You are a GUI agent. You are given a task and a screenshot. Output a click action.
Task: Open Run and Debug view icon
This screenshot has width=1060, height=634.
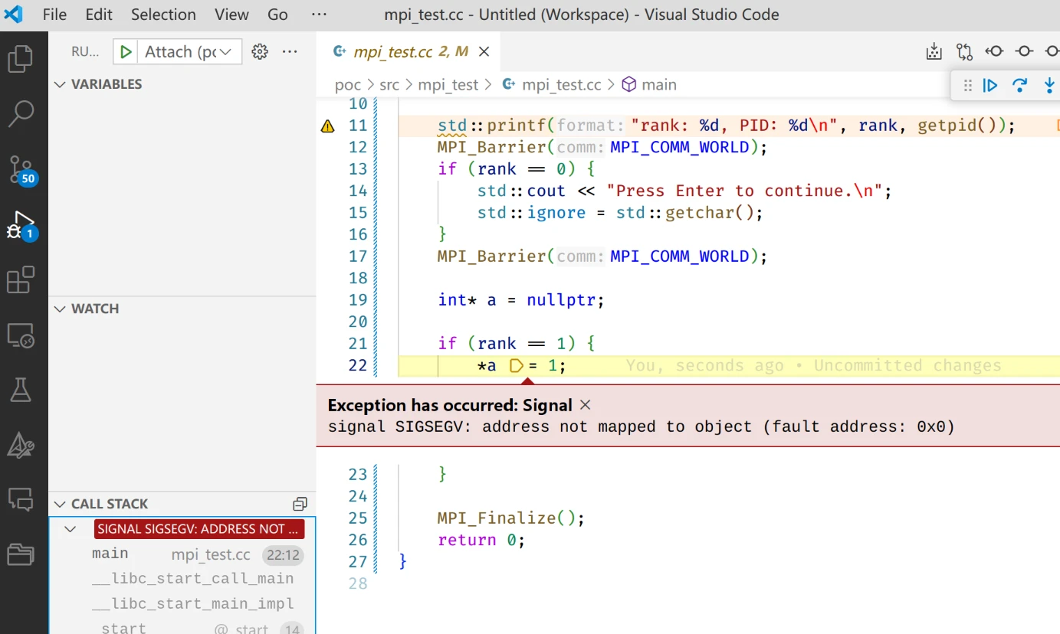(x=21, y=225)
